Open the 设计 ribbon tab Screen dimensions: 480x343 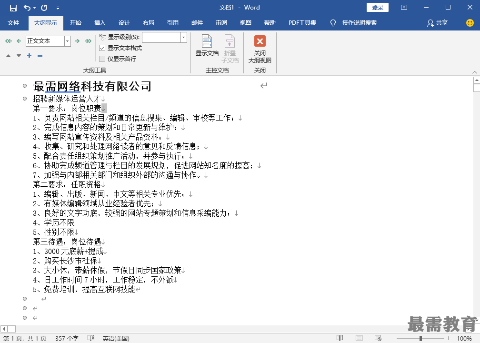coord(124,23)
